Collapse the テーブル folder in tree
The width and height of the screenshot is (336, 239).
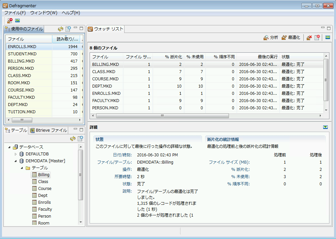[x=21, y=168]
